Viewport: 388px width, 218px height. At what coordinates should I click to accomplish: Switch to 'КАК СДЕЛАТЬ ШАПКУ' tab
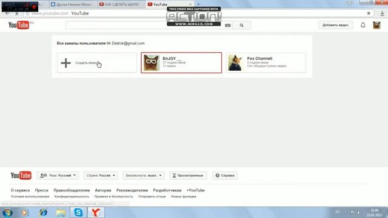121,4
